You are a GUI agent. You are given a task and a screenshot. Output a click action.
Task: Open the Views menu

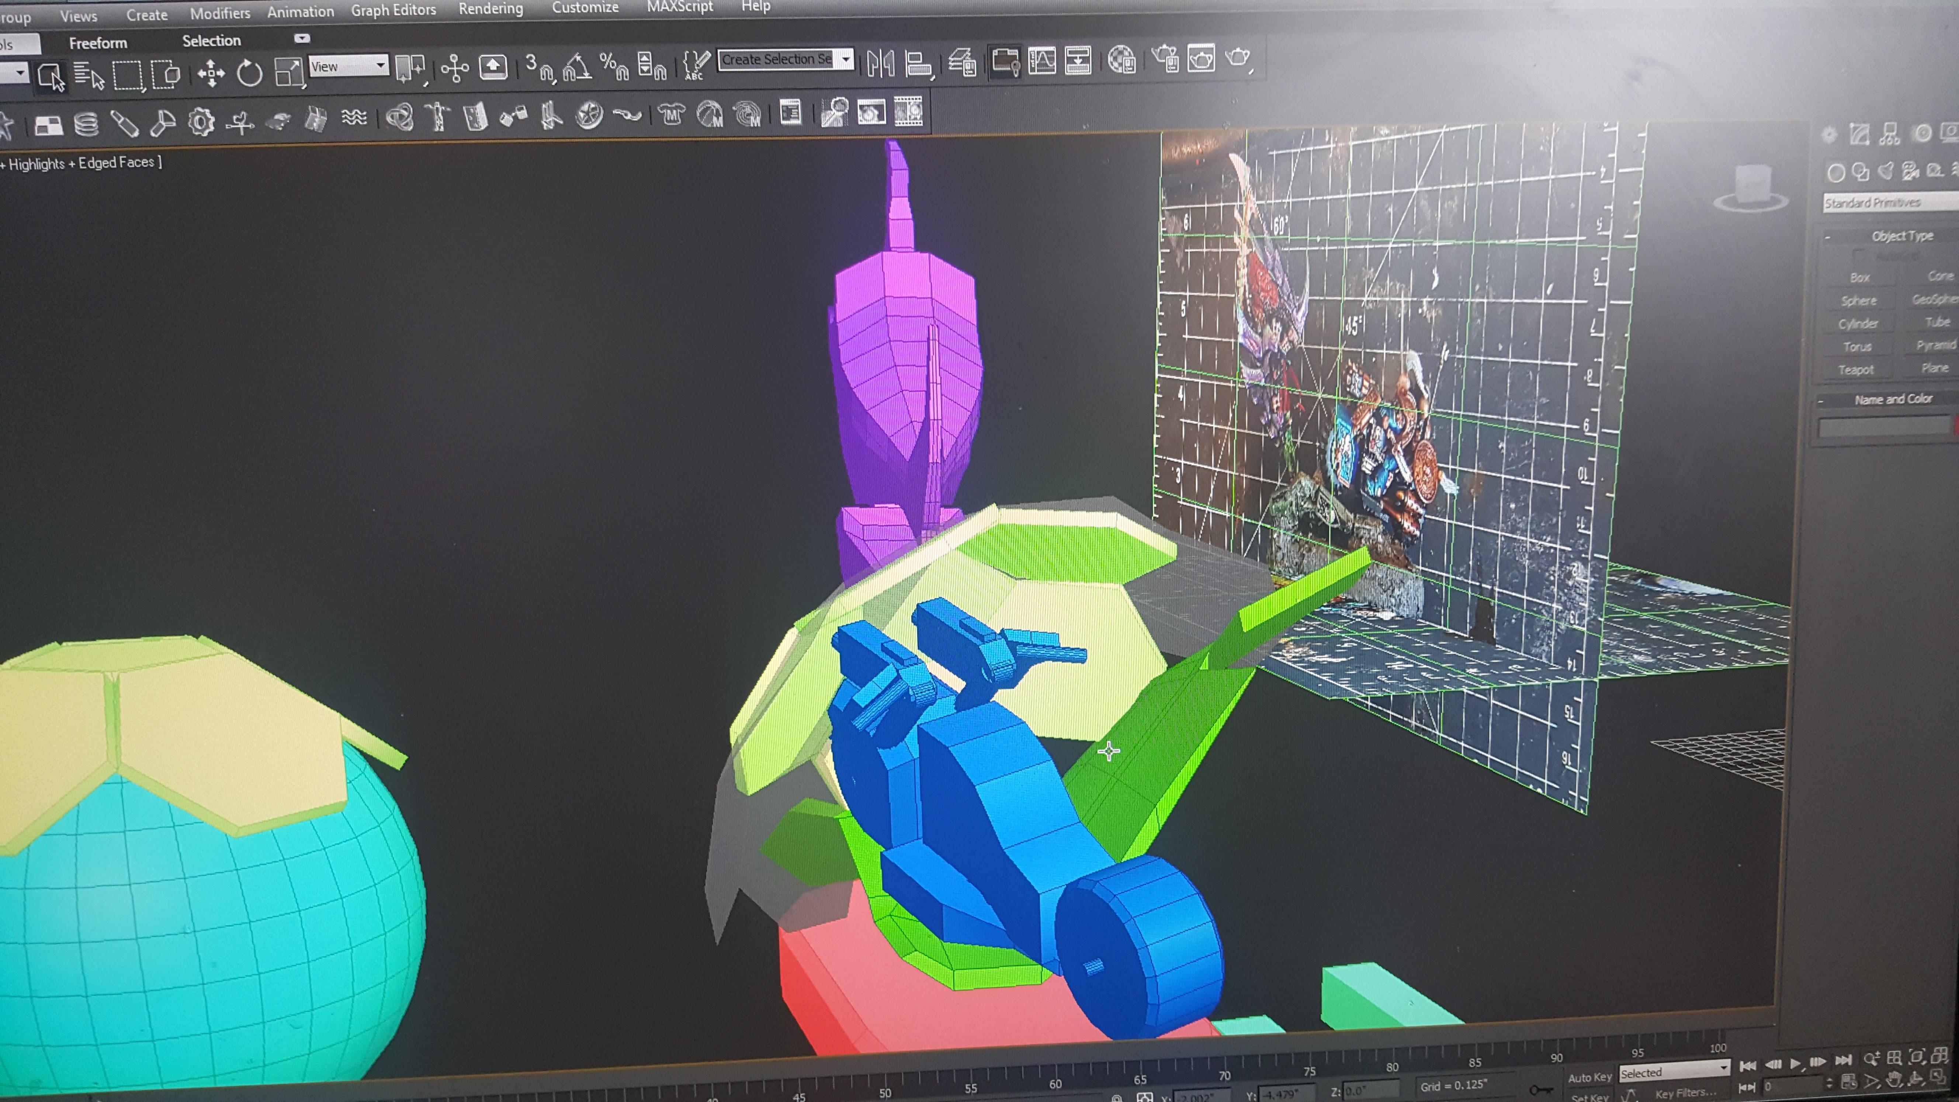pyautogui.click(x=78, y=16)
